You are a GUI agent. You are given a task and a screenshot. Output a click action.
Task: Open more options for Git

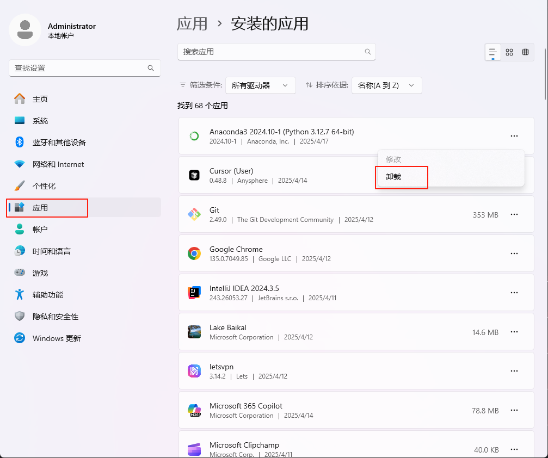[x=514, y=214]
